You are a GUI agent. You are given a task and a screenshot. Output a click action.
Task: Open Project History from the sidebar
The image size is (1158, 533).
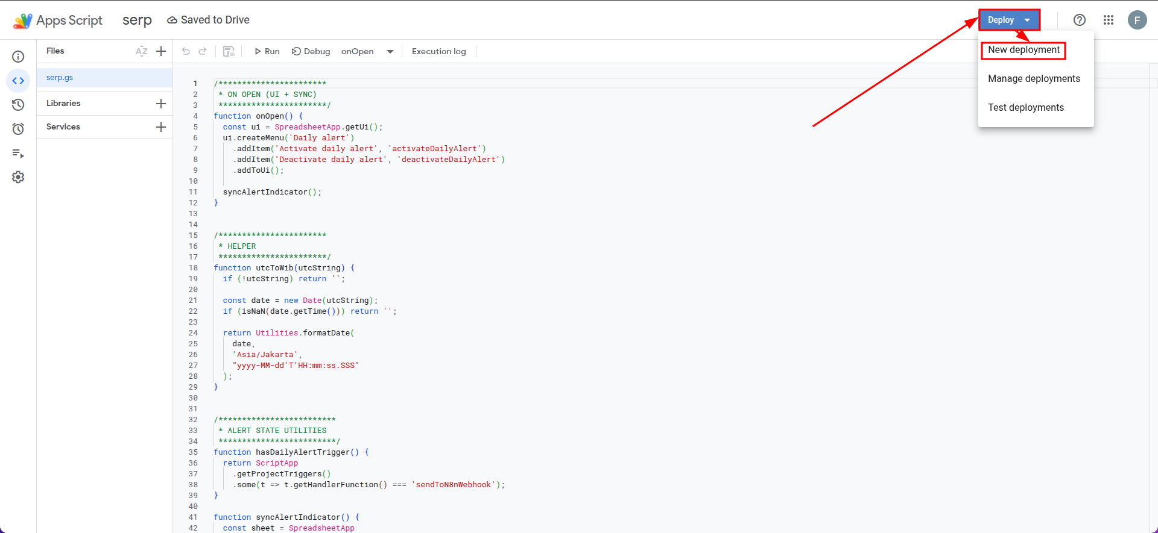(18, 105)
